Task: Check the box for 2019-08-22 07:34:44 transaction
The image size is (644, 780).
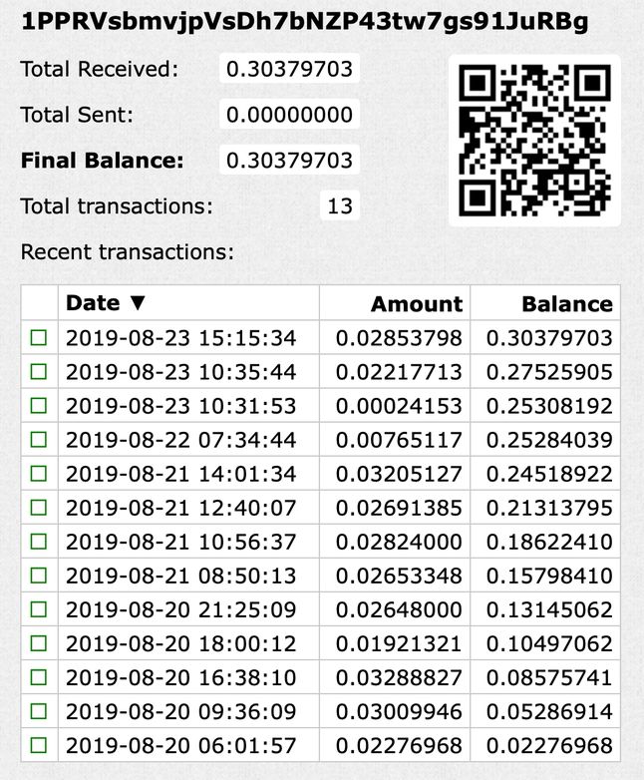Action: (39, 440)
